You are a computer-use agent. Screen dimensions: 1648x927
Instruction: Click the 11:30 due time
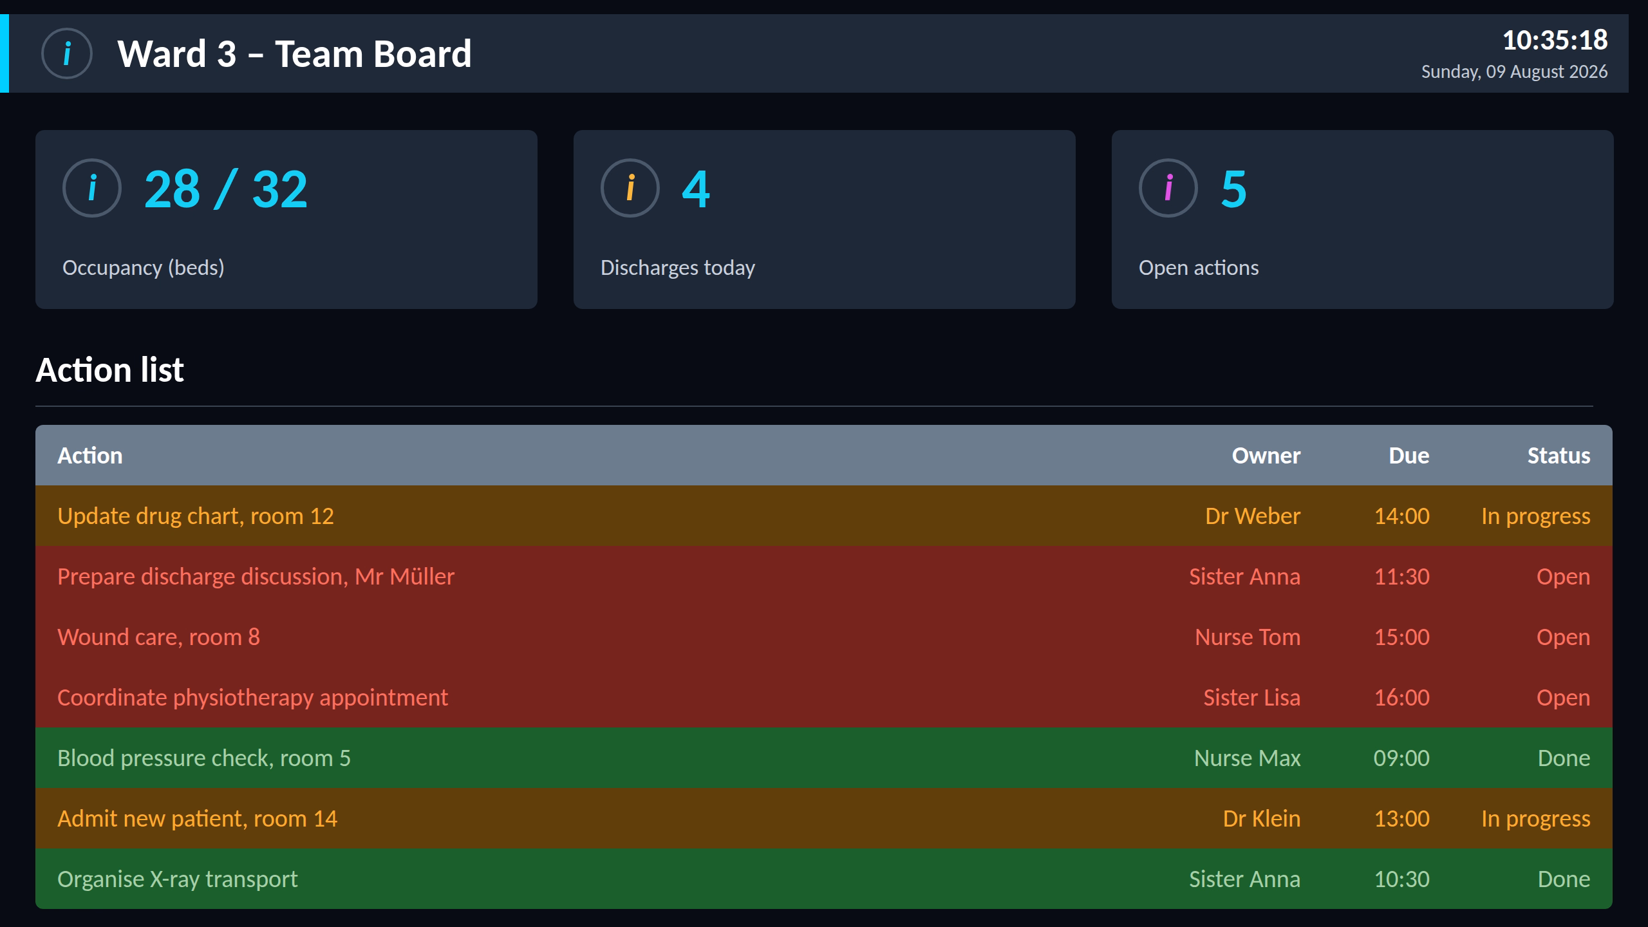[x=1402, y=577]
